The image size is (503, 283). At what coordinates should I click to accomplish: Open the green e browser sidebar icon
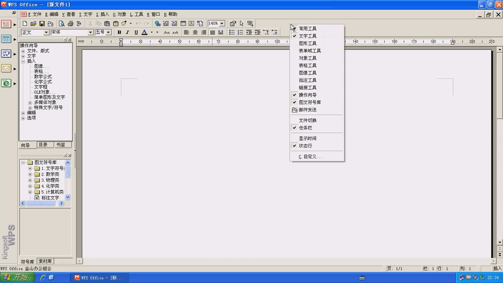[6, 83]
